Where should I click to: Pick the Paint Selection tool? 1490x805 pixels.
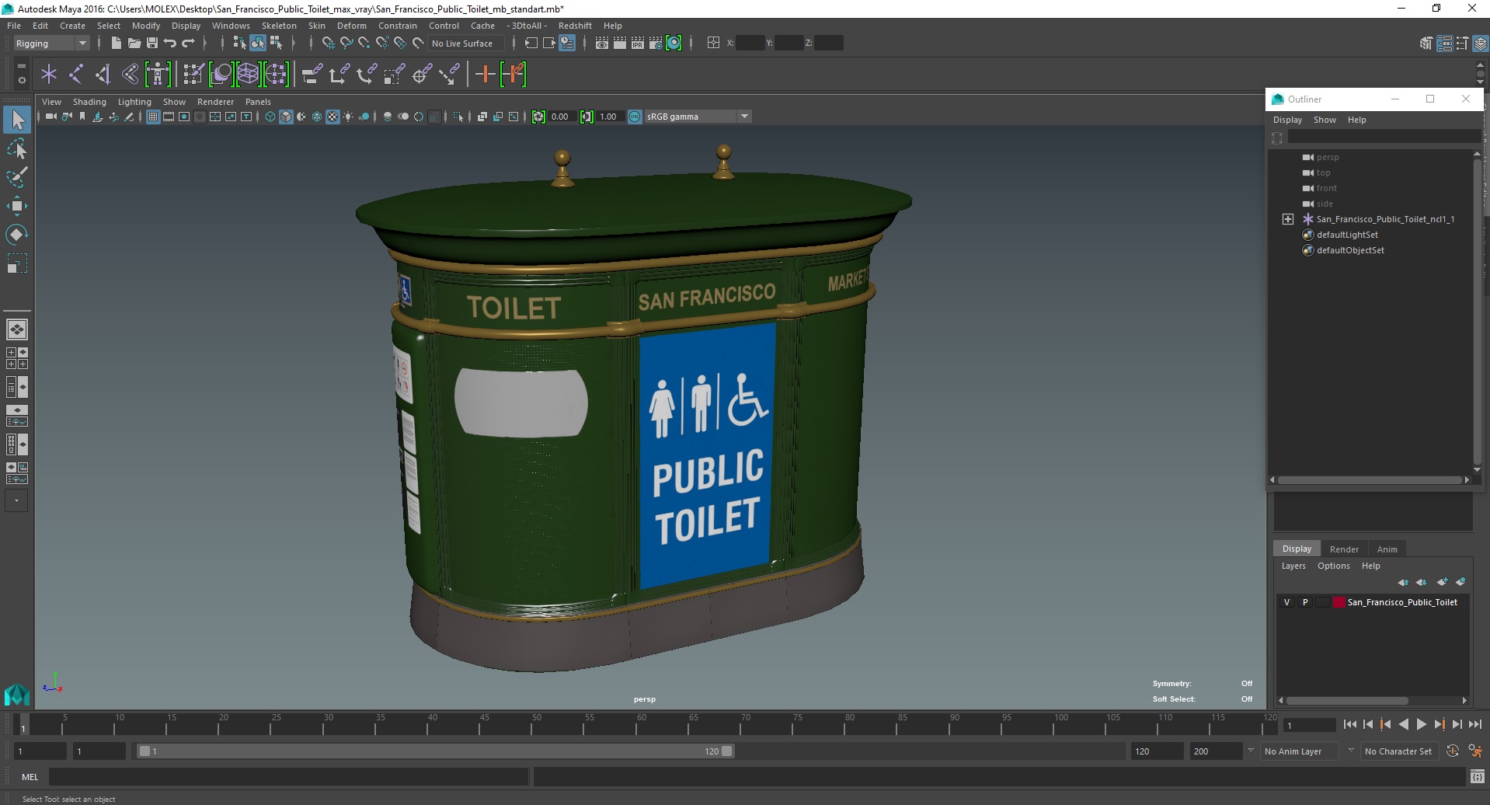tap(17, 177)
